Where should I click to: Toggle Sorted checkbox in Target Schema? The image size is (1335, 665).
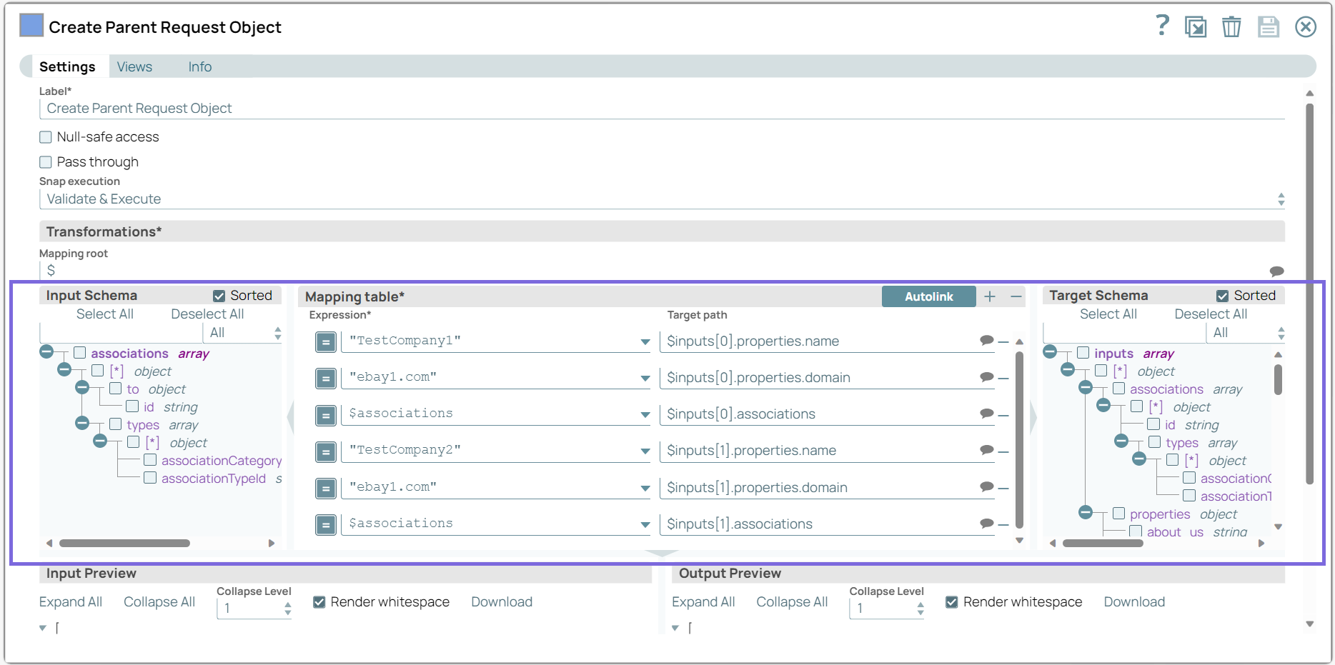click(x=1223, y=296)
